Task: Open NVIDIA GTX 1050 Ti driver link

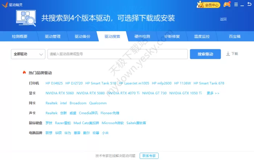Action: [185, 93]
